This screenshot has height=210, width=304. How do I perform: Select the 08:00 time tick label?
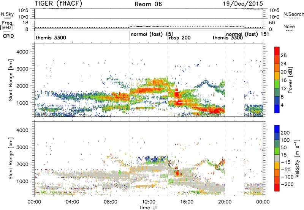110,202
